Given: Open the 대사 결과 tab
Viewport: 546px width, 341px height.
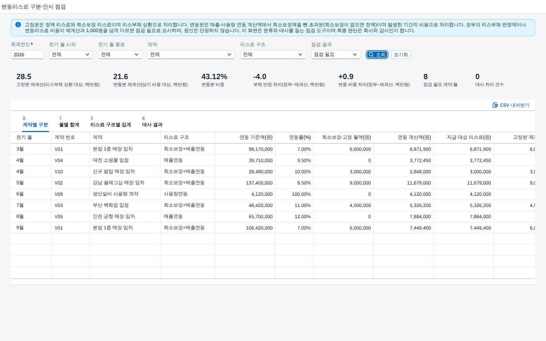Looking at the screenshot, I should tap(152, 125).
